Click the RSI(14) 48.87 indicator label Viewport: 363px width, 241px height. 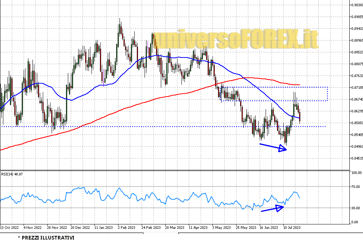[x=12, y=174]
